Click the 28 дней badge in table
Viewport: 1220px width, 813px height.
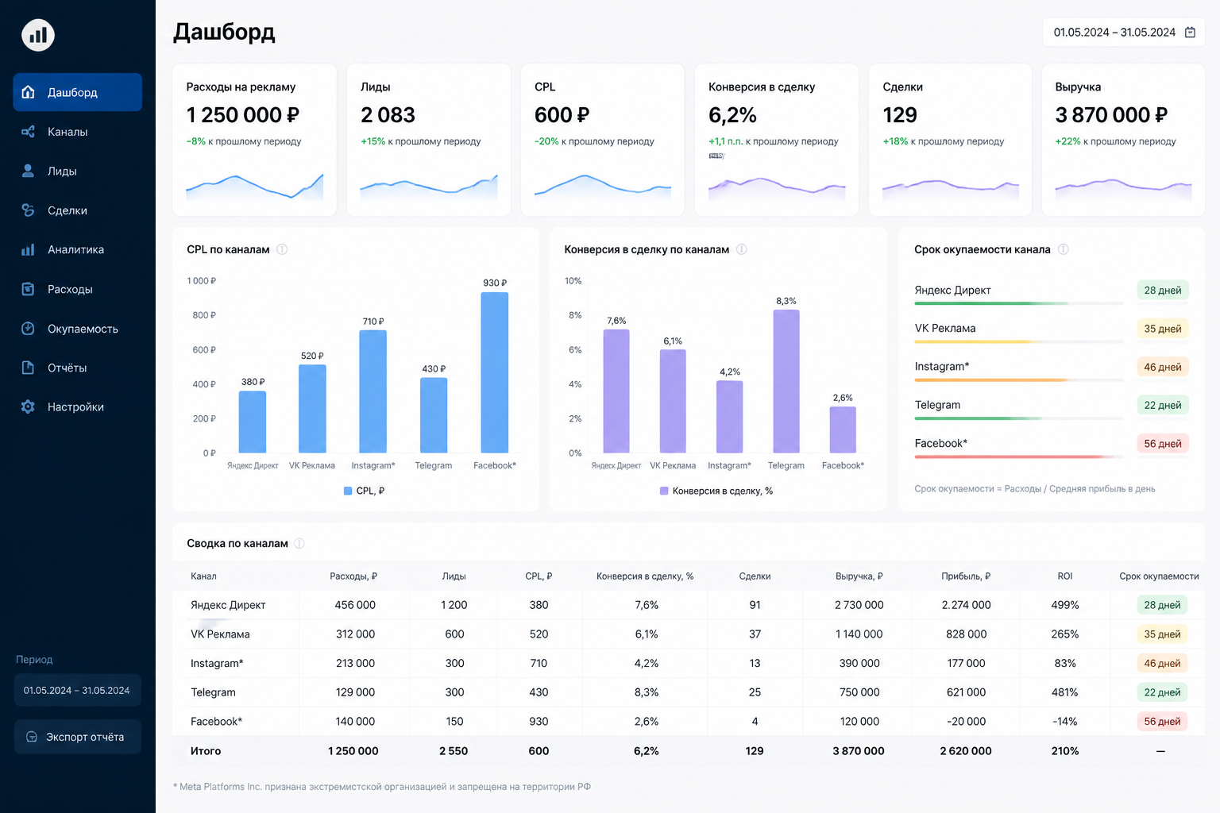click(x=1162, y=605)
